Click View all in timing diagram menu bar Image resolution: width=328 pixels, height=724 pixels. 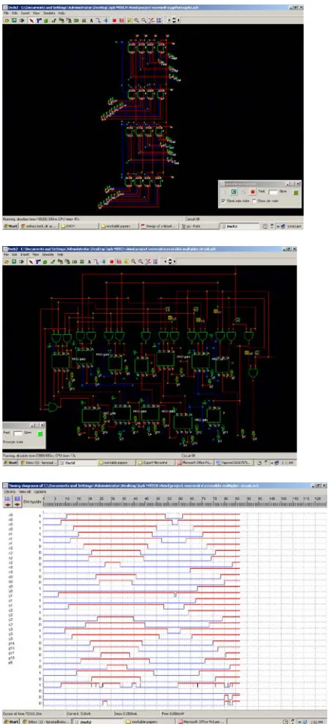coord(25,491)
